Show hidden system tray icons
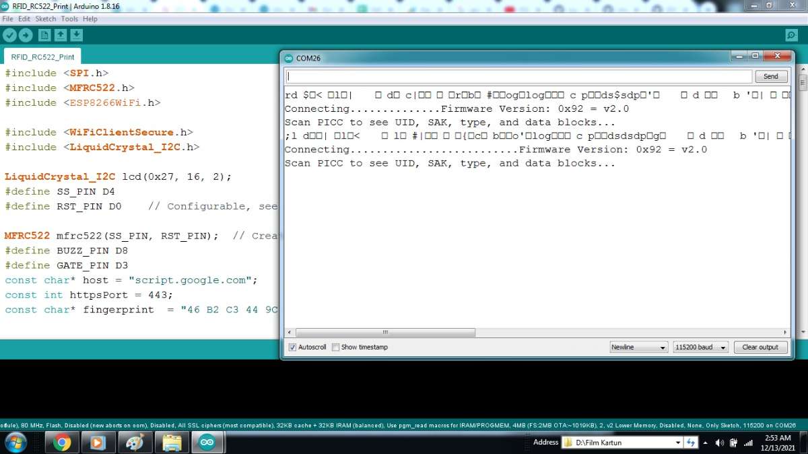 click(705, 443)
